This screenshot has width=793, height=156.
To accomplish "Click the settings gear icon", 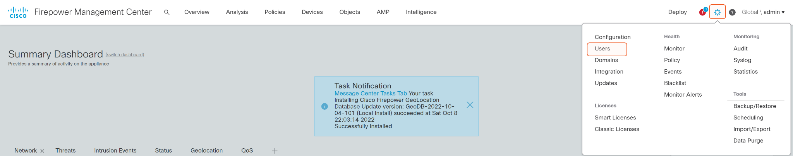I will [x=717, y=12].
